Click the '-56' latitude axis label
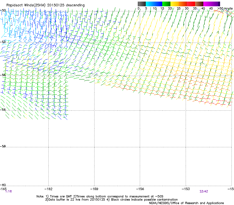 [x=3, y=109]
